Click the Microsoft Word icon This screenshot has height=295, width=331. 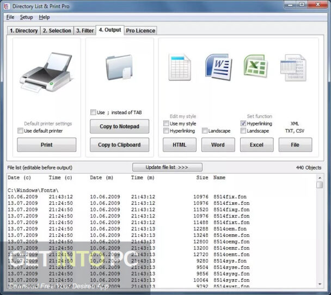click(218, 67)
